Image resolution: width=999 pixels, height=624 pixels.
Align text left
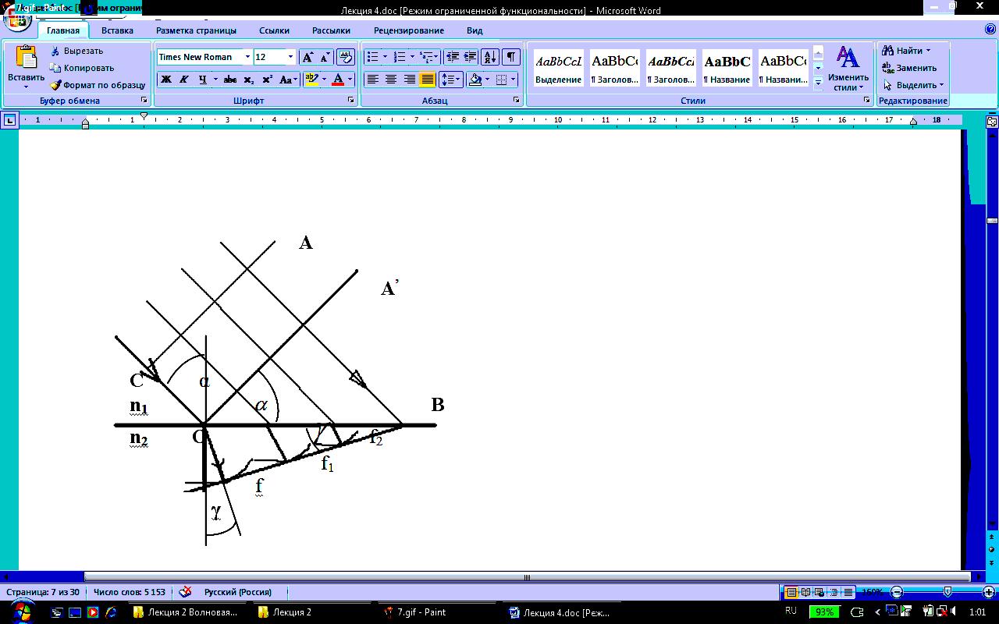tap(373, 80)
